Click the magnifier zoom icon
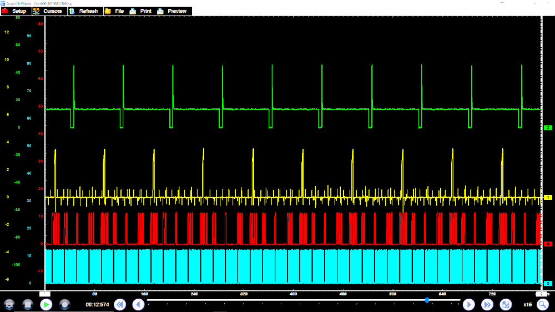Image resolution: width=555 pixels, height=312 pixels. (542, 304)
